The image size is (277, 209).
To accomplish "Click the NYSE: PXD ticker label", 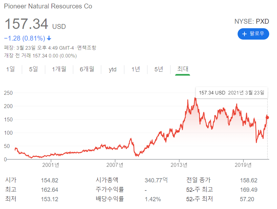I will point(252,21).
